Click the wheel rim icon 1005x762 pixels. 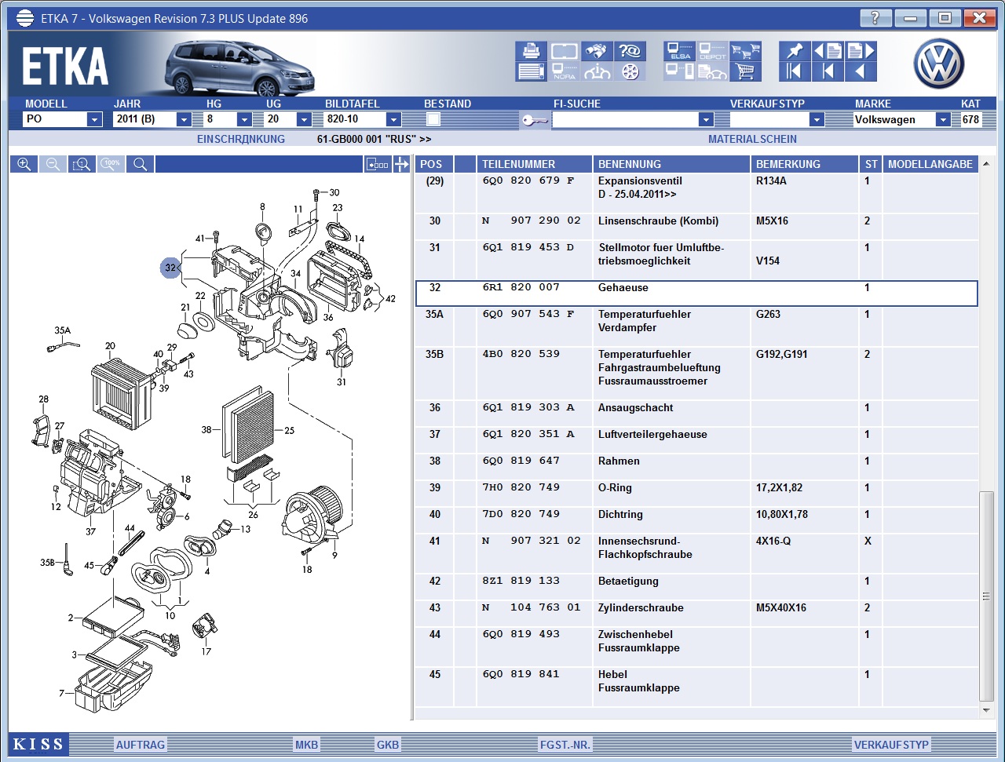coord(630,72)
